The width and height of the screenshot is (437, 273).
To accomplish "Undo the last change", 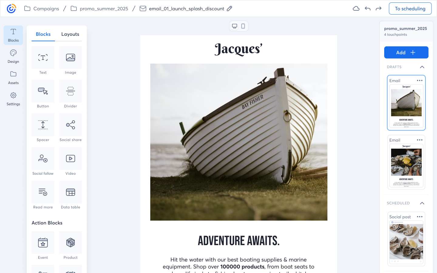I will [x=368, y=8].
